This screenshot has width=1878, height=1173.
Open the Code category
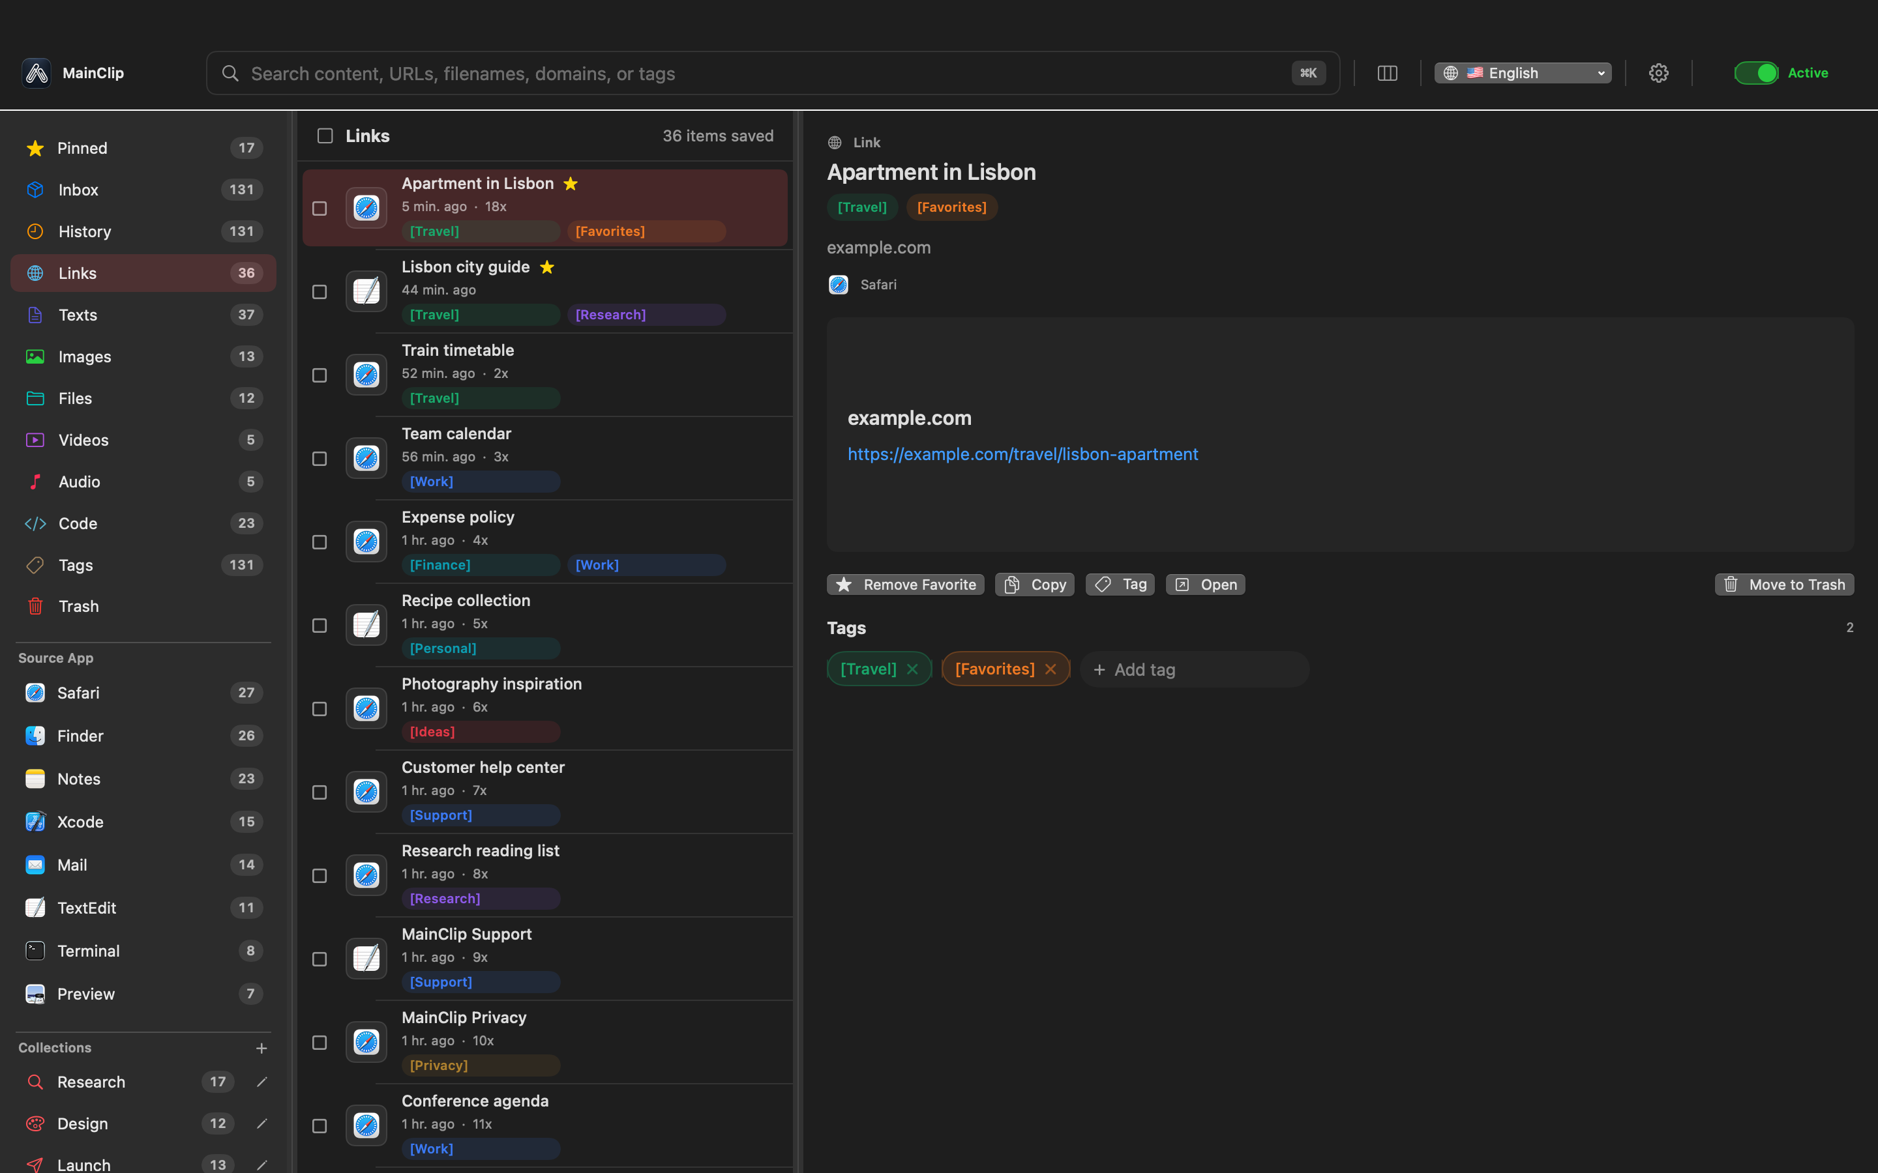pyautogui.click(x=143, y=524)
